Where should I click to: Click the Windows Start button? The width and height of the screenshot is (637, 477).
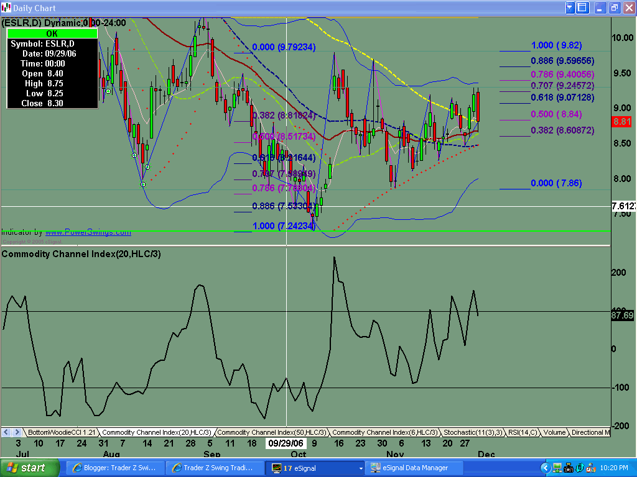[x=29, y=468]
